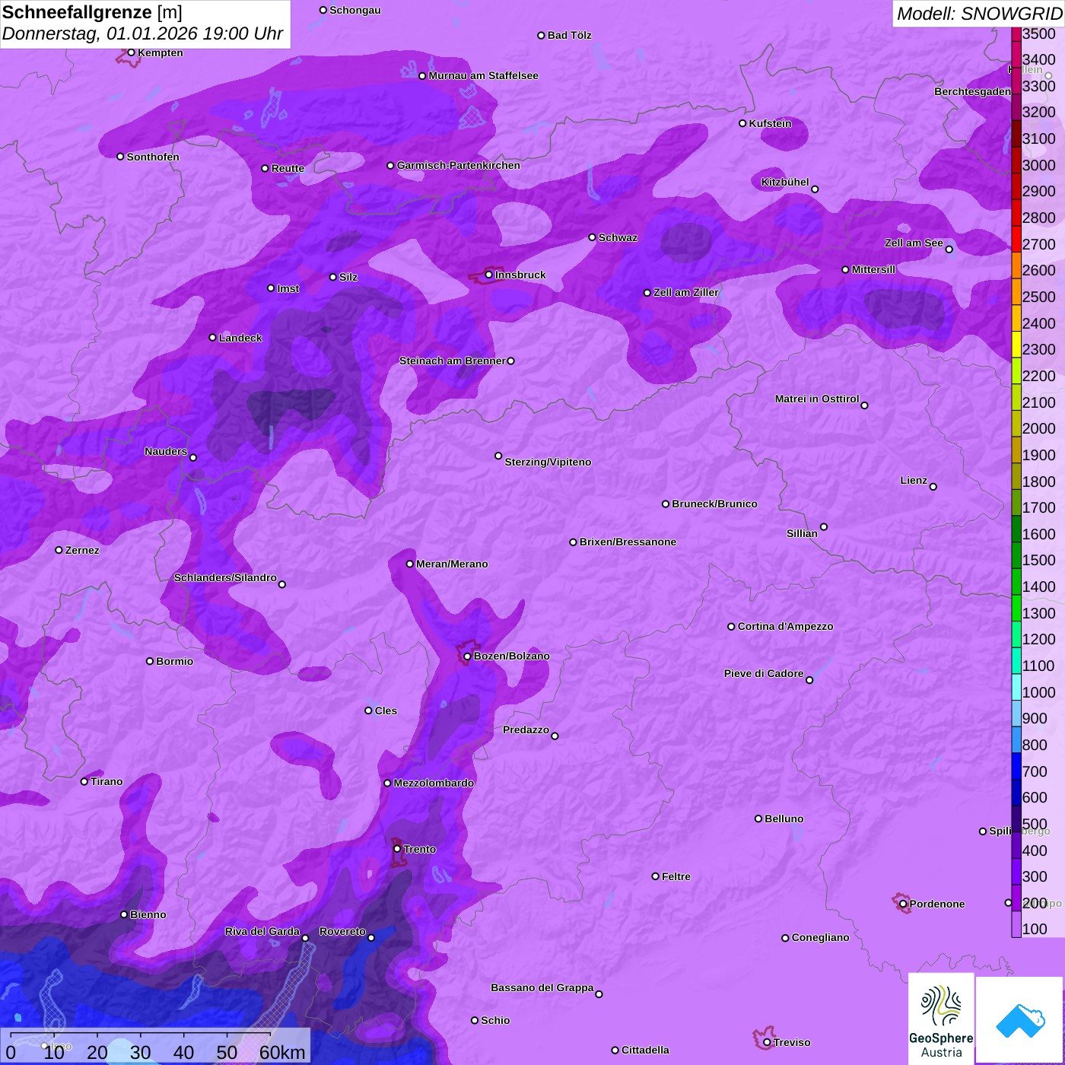Click the Kufstein location dot

(742, 123)
